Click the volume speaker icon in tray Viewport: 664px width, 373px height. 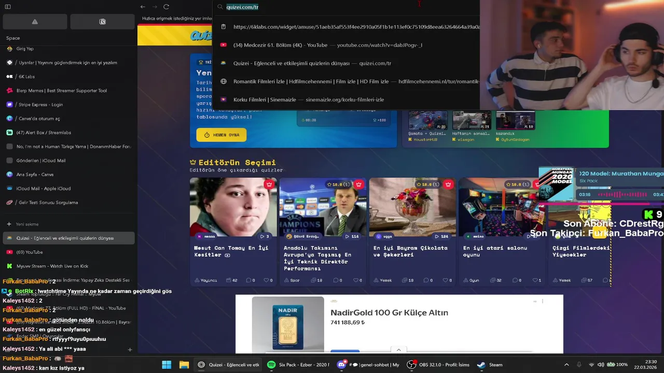click(x=601, y=365)
